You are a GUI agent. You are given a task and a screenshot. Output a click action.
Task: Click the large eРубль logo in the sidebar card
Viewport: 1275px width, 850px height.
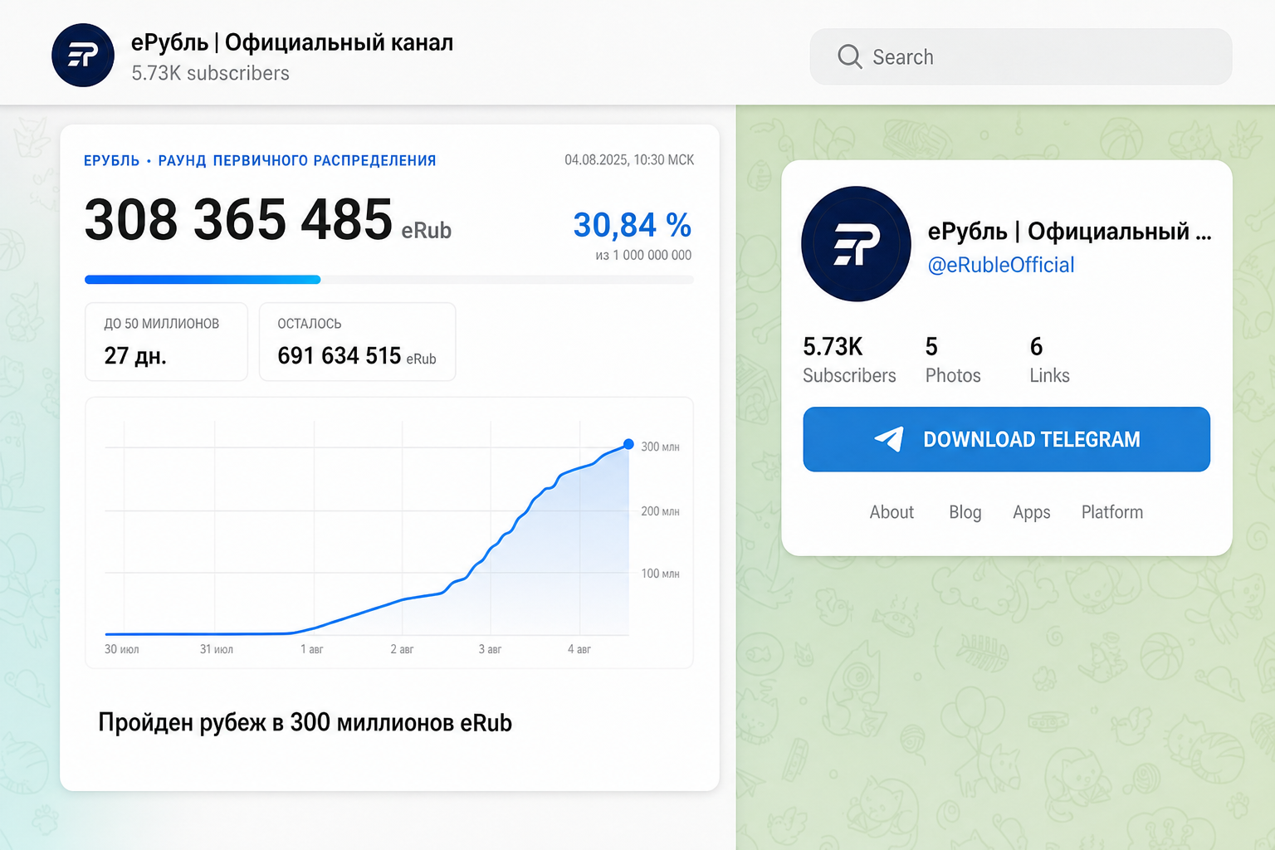click(856, 244)
